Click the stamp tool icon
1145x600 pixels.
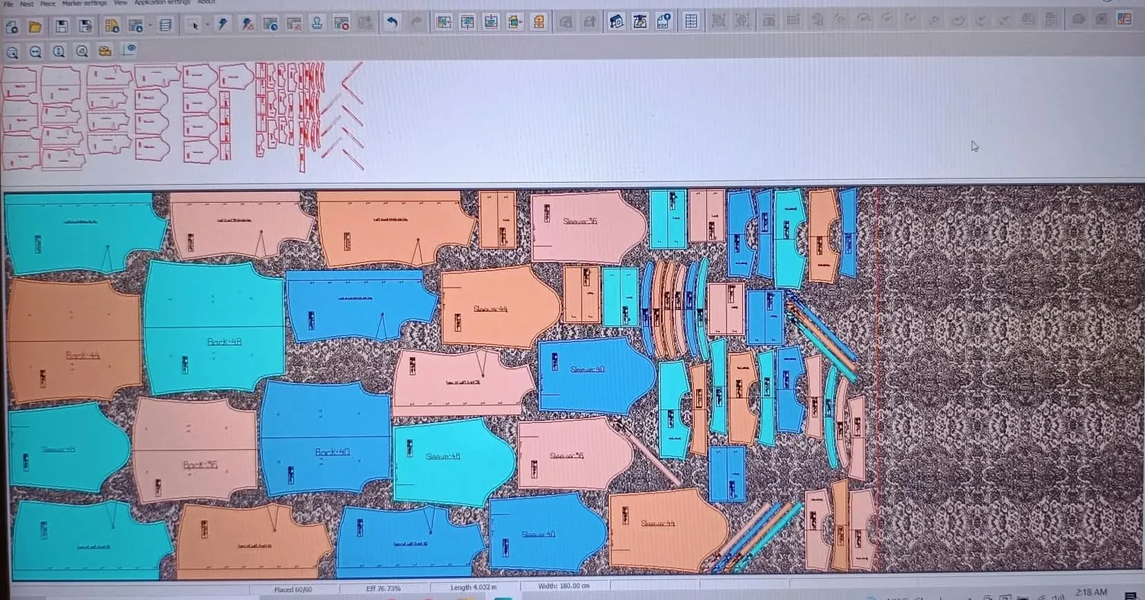(x=317, y=23)
